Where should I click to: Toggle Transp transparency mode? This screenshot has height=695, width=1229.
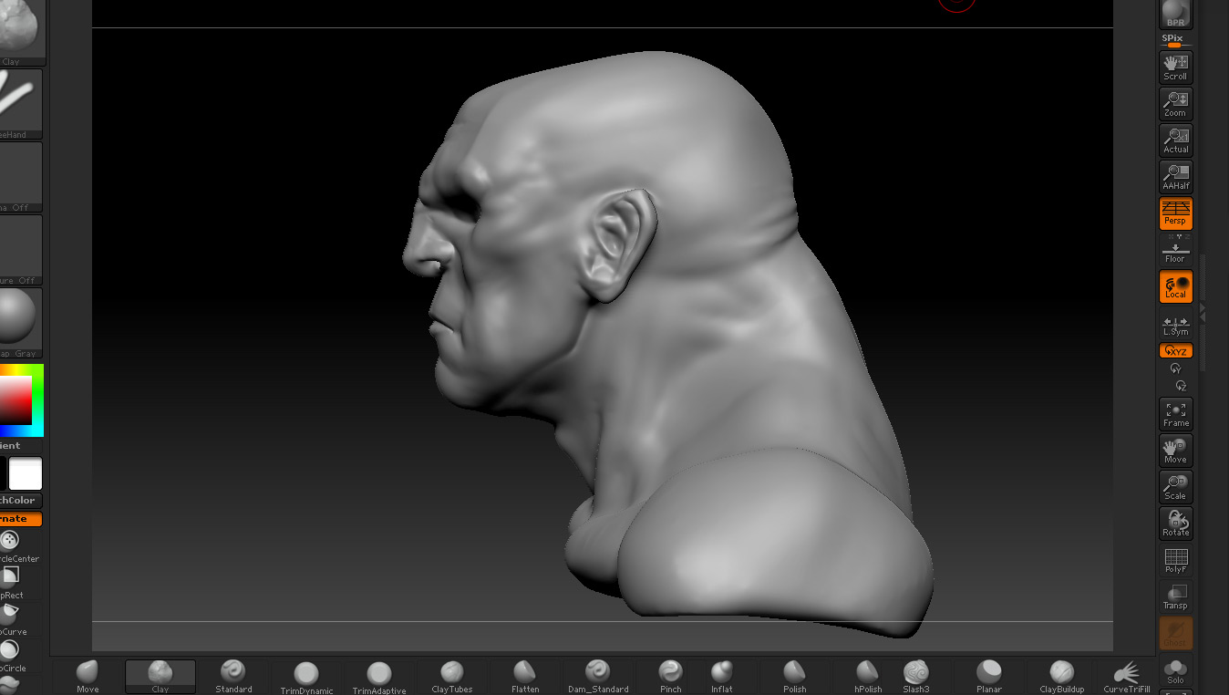[1176, 596]
